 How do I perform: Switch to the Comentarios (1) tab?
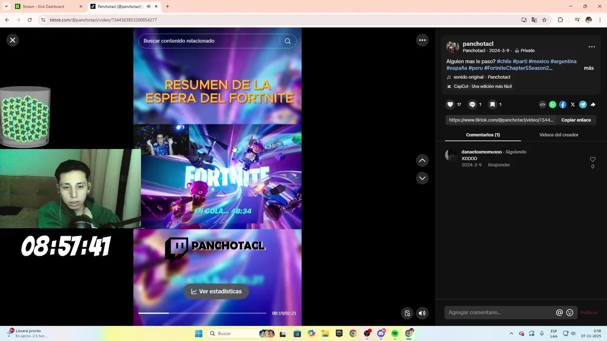coord(483,135)
